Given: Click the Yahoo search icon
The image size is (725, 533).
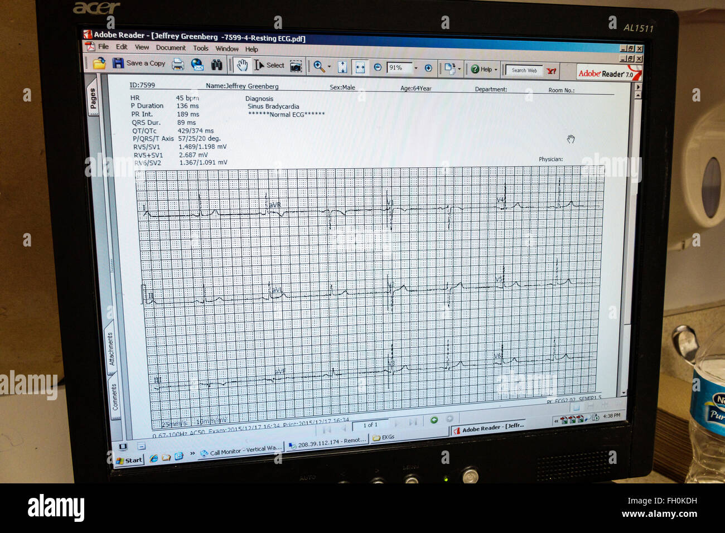Looking at the screenshot, I should pyautogui.click(x=551, y=71).
